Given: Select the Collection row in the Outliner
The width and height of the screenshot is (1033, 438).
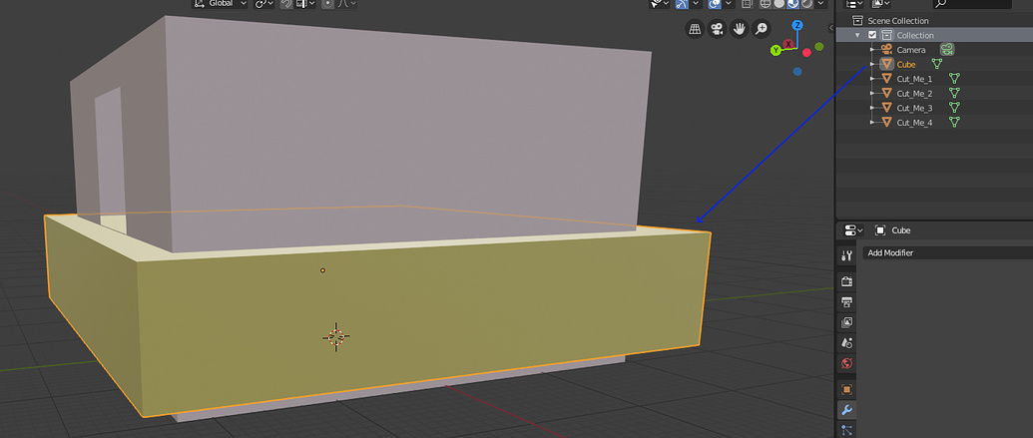Looking at the screenshot, I should 934,35.
